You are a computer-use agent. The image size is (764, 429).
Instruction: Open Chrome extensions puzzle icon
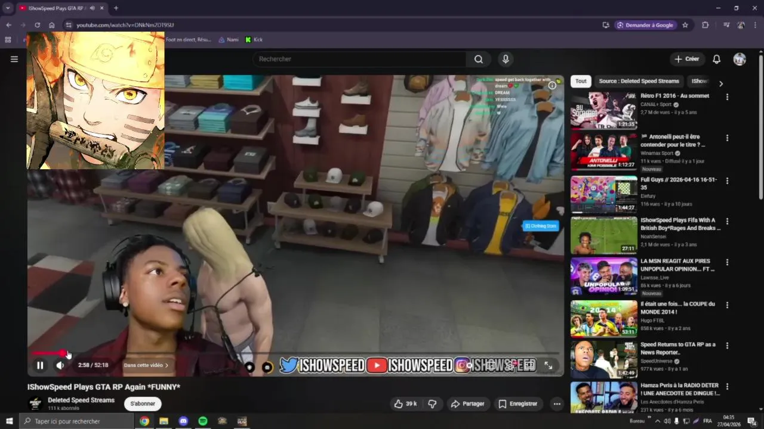tap(706, 25)
